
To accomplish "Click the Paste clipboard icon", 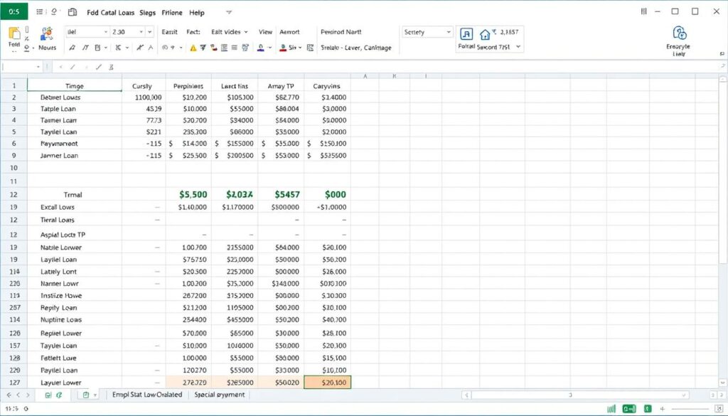I will click(x=14, y=33).
